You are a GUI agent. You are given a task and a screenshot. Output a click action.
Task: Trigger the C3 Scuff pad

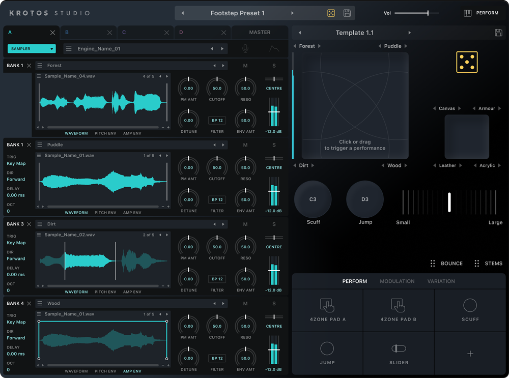pos(313,199)
